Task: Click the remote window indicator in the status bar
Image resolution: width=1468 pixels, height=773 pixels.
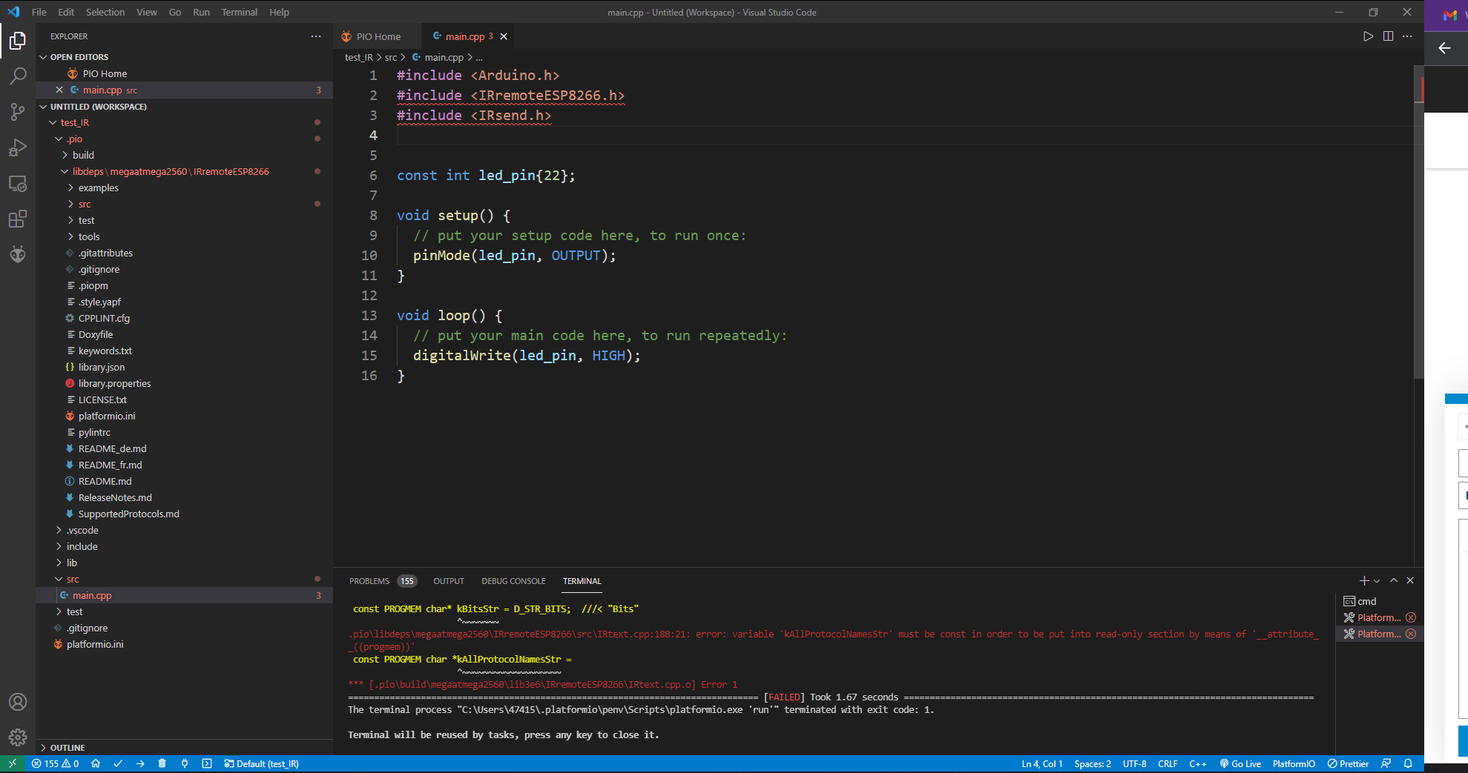Action: click(x=12, y=763)
